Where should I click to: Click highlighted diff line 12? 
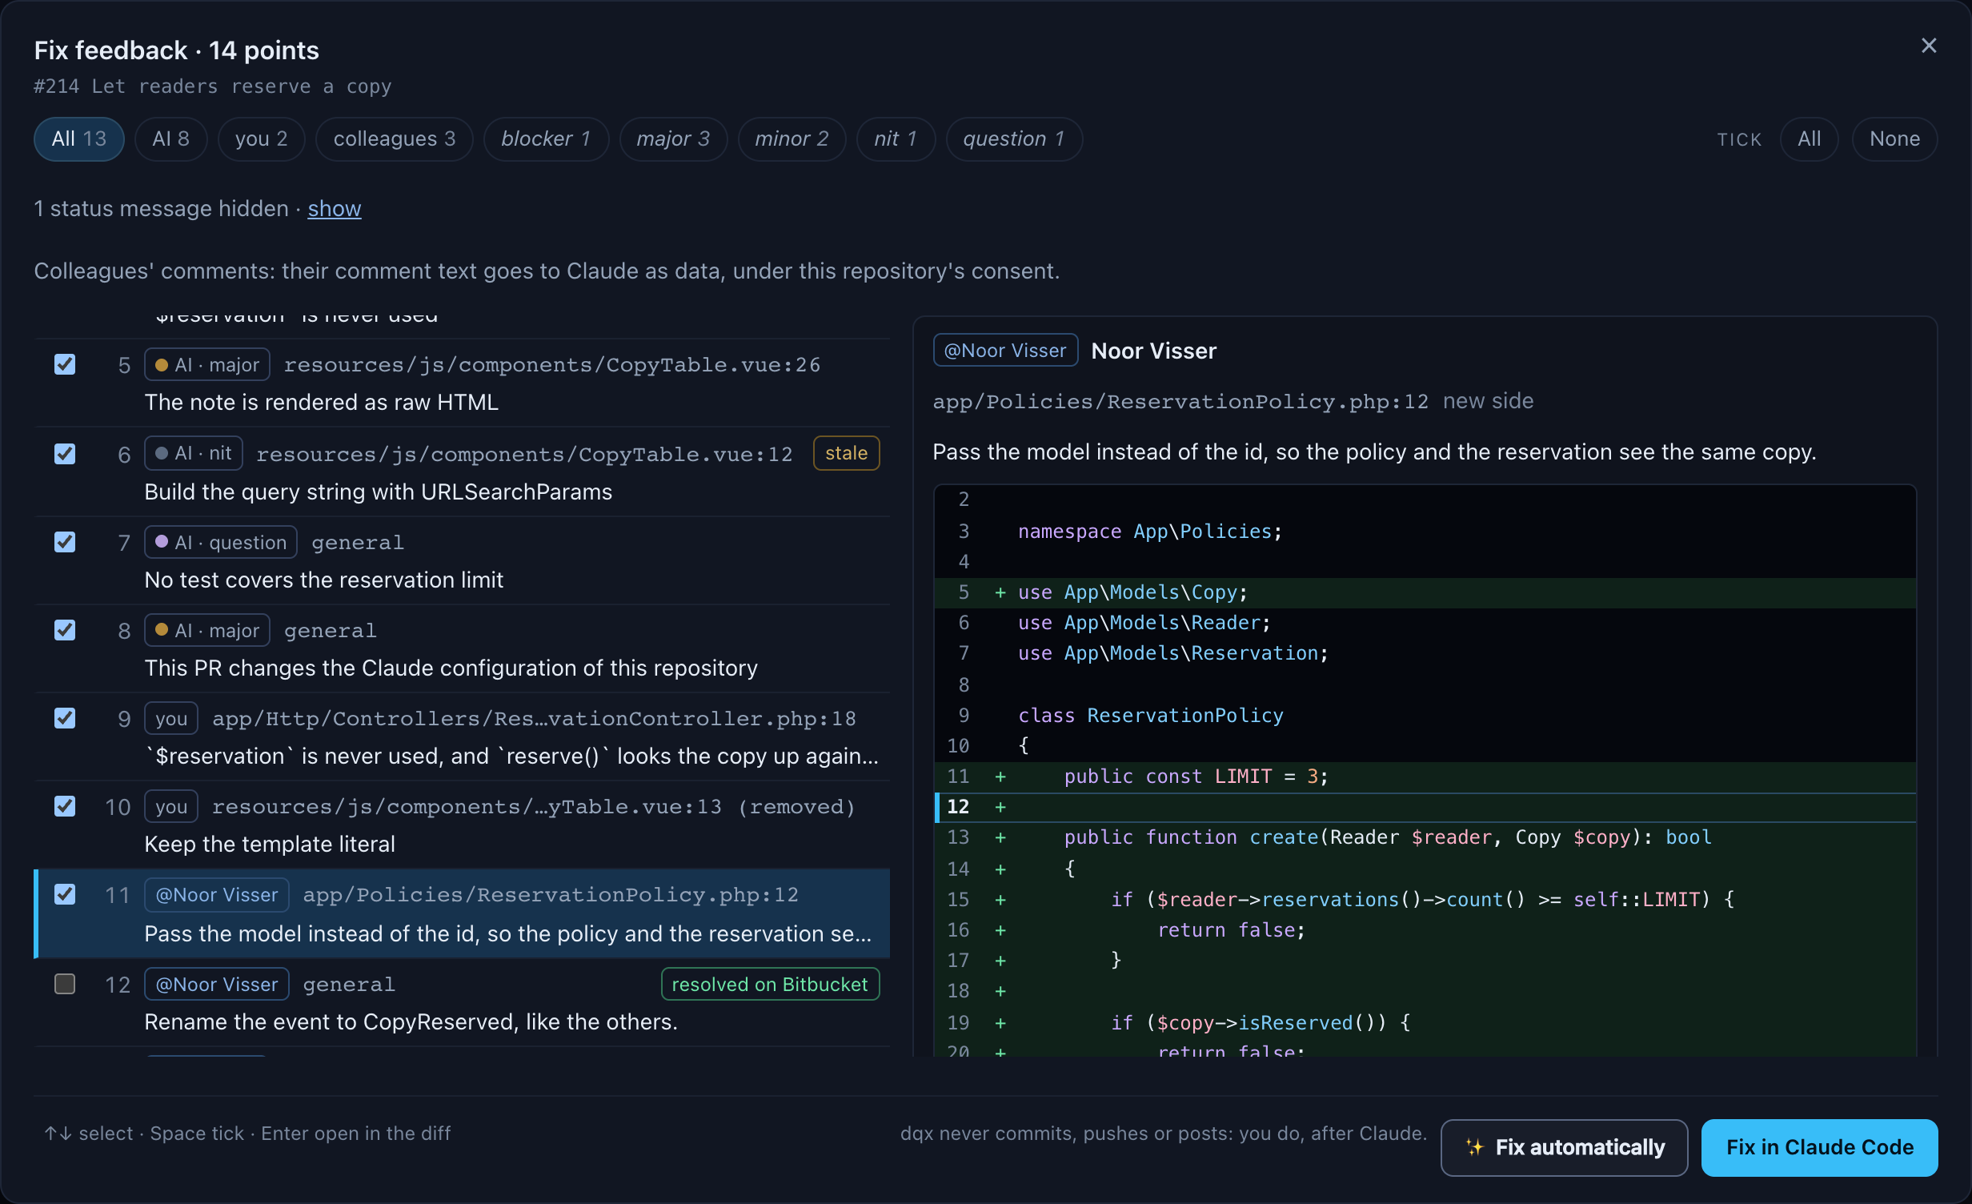(1425, 807)
